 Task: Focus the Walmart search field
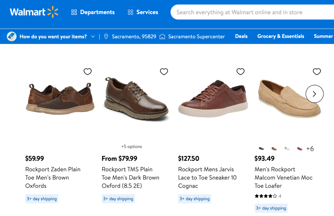point(252,12)
